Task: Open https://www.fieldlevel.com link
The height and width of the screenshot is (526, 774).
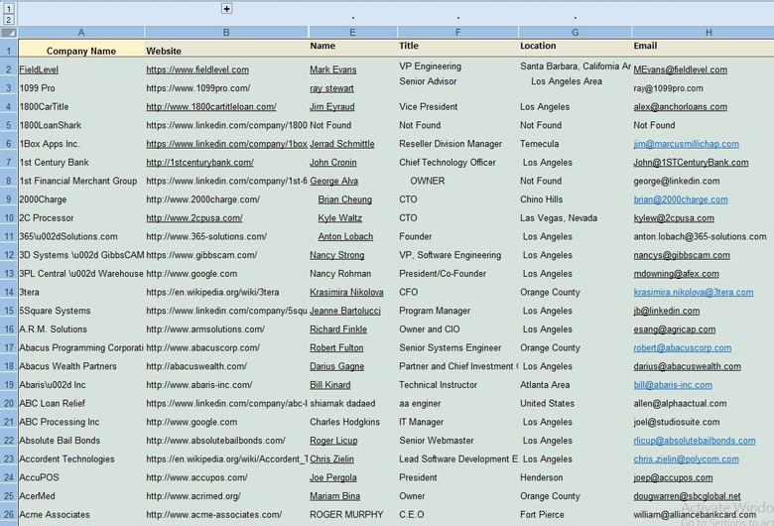Action: tap(197, 69)
